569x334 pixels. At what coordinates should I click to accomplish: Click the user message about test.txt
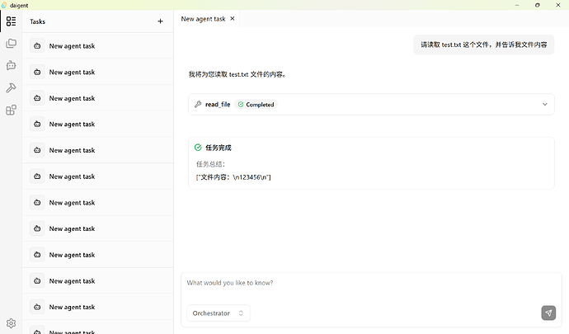tap(484, 45)
